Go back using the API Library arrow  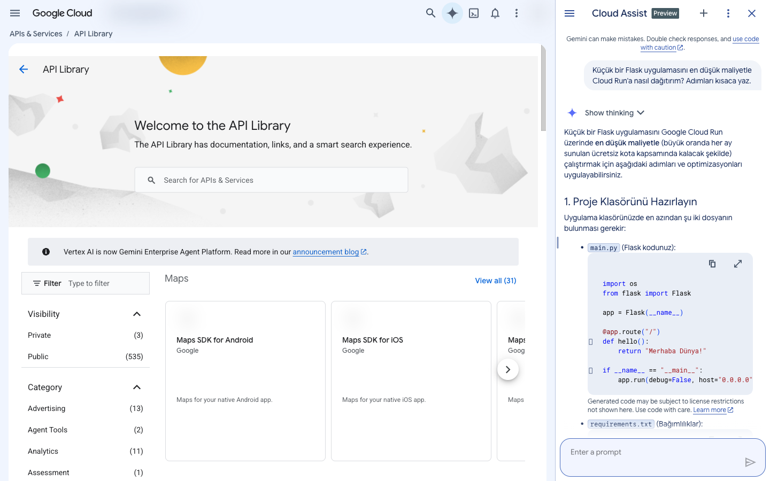[24, 69]
